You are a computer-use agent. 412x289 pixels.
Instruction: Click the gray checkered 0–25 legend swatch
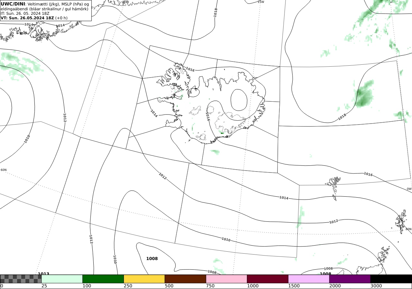(x=21, y=279)
